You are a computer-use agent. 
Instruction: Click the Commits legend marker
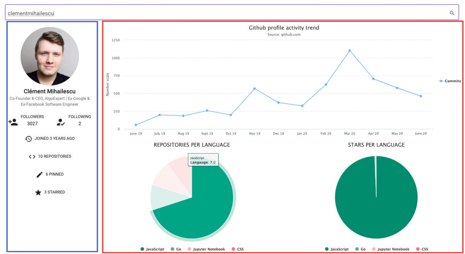click(x=441, y=81)
